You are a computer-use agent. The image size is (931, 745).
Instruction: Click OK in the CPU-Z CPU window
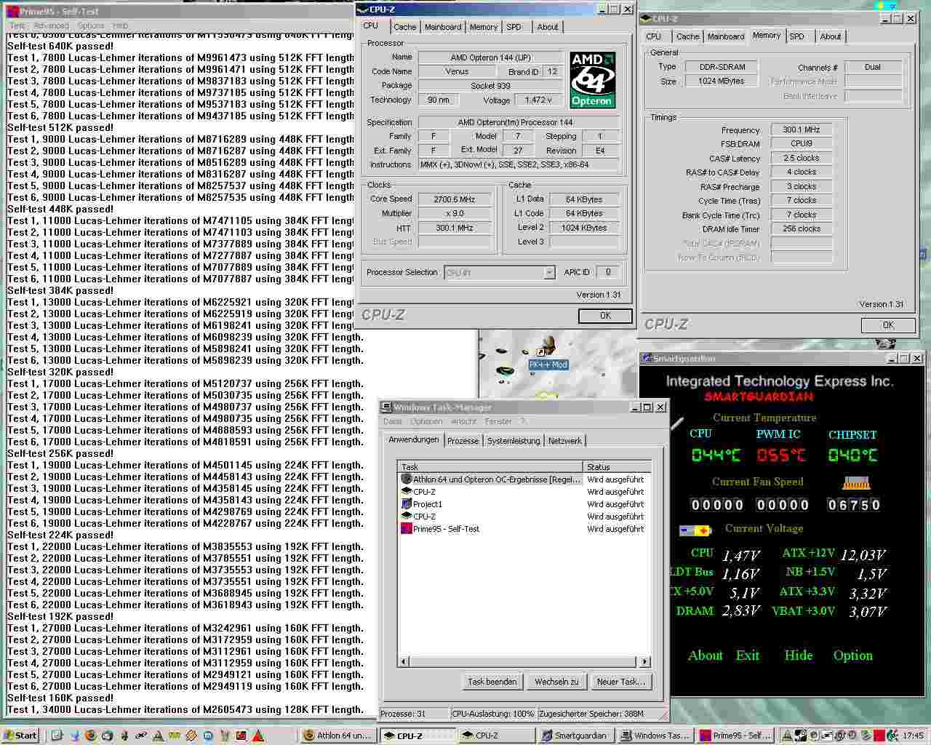605,316
